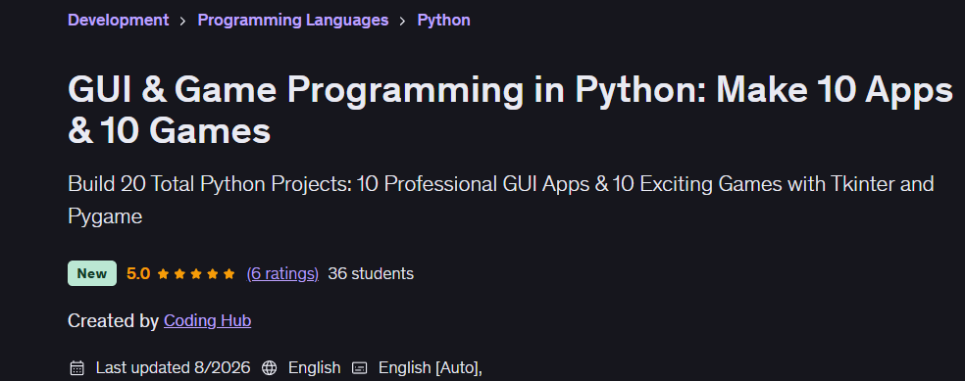Click the globe language icon

[x=269, y=368]
